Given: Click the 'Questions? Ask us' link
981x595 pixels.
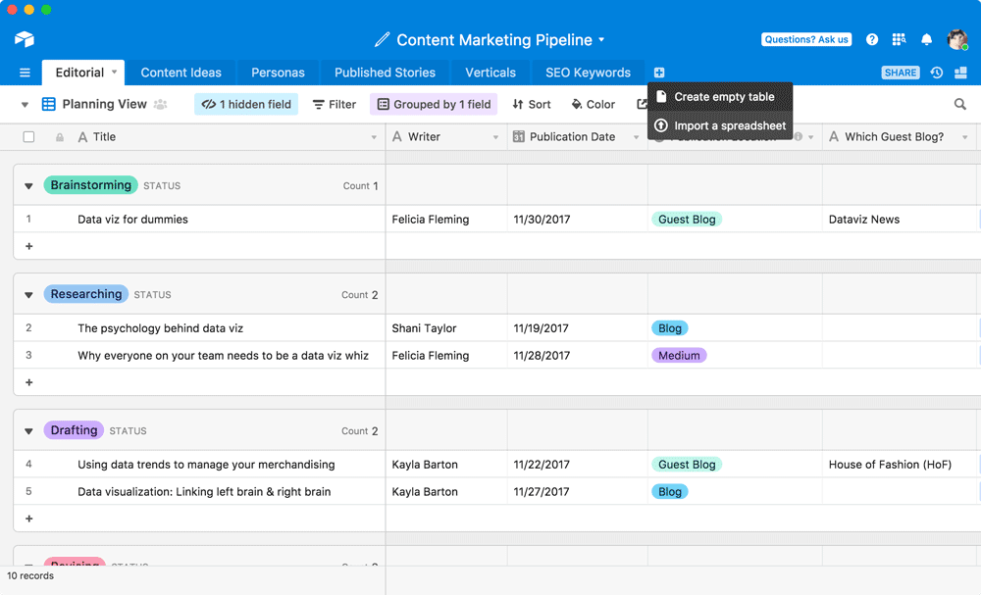Looking at the screenshot, I should [806, 39].
